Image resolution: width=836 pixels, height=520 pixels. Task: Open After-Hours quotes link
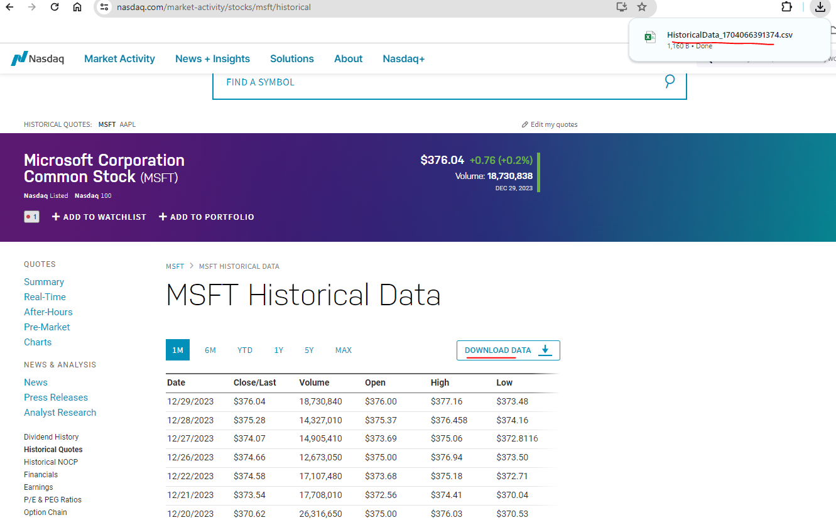click(48, 312)
